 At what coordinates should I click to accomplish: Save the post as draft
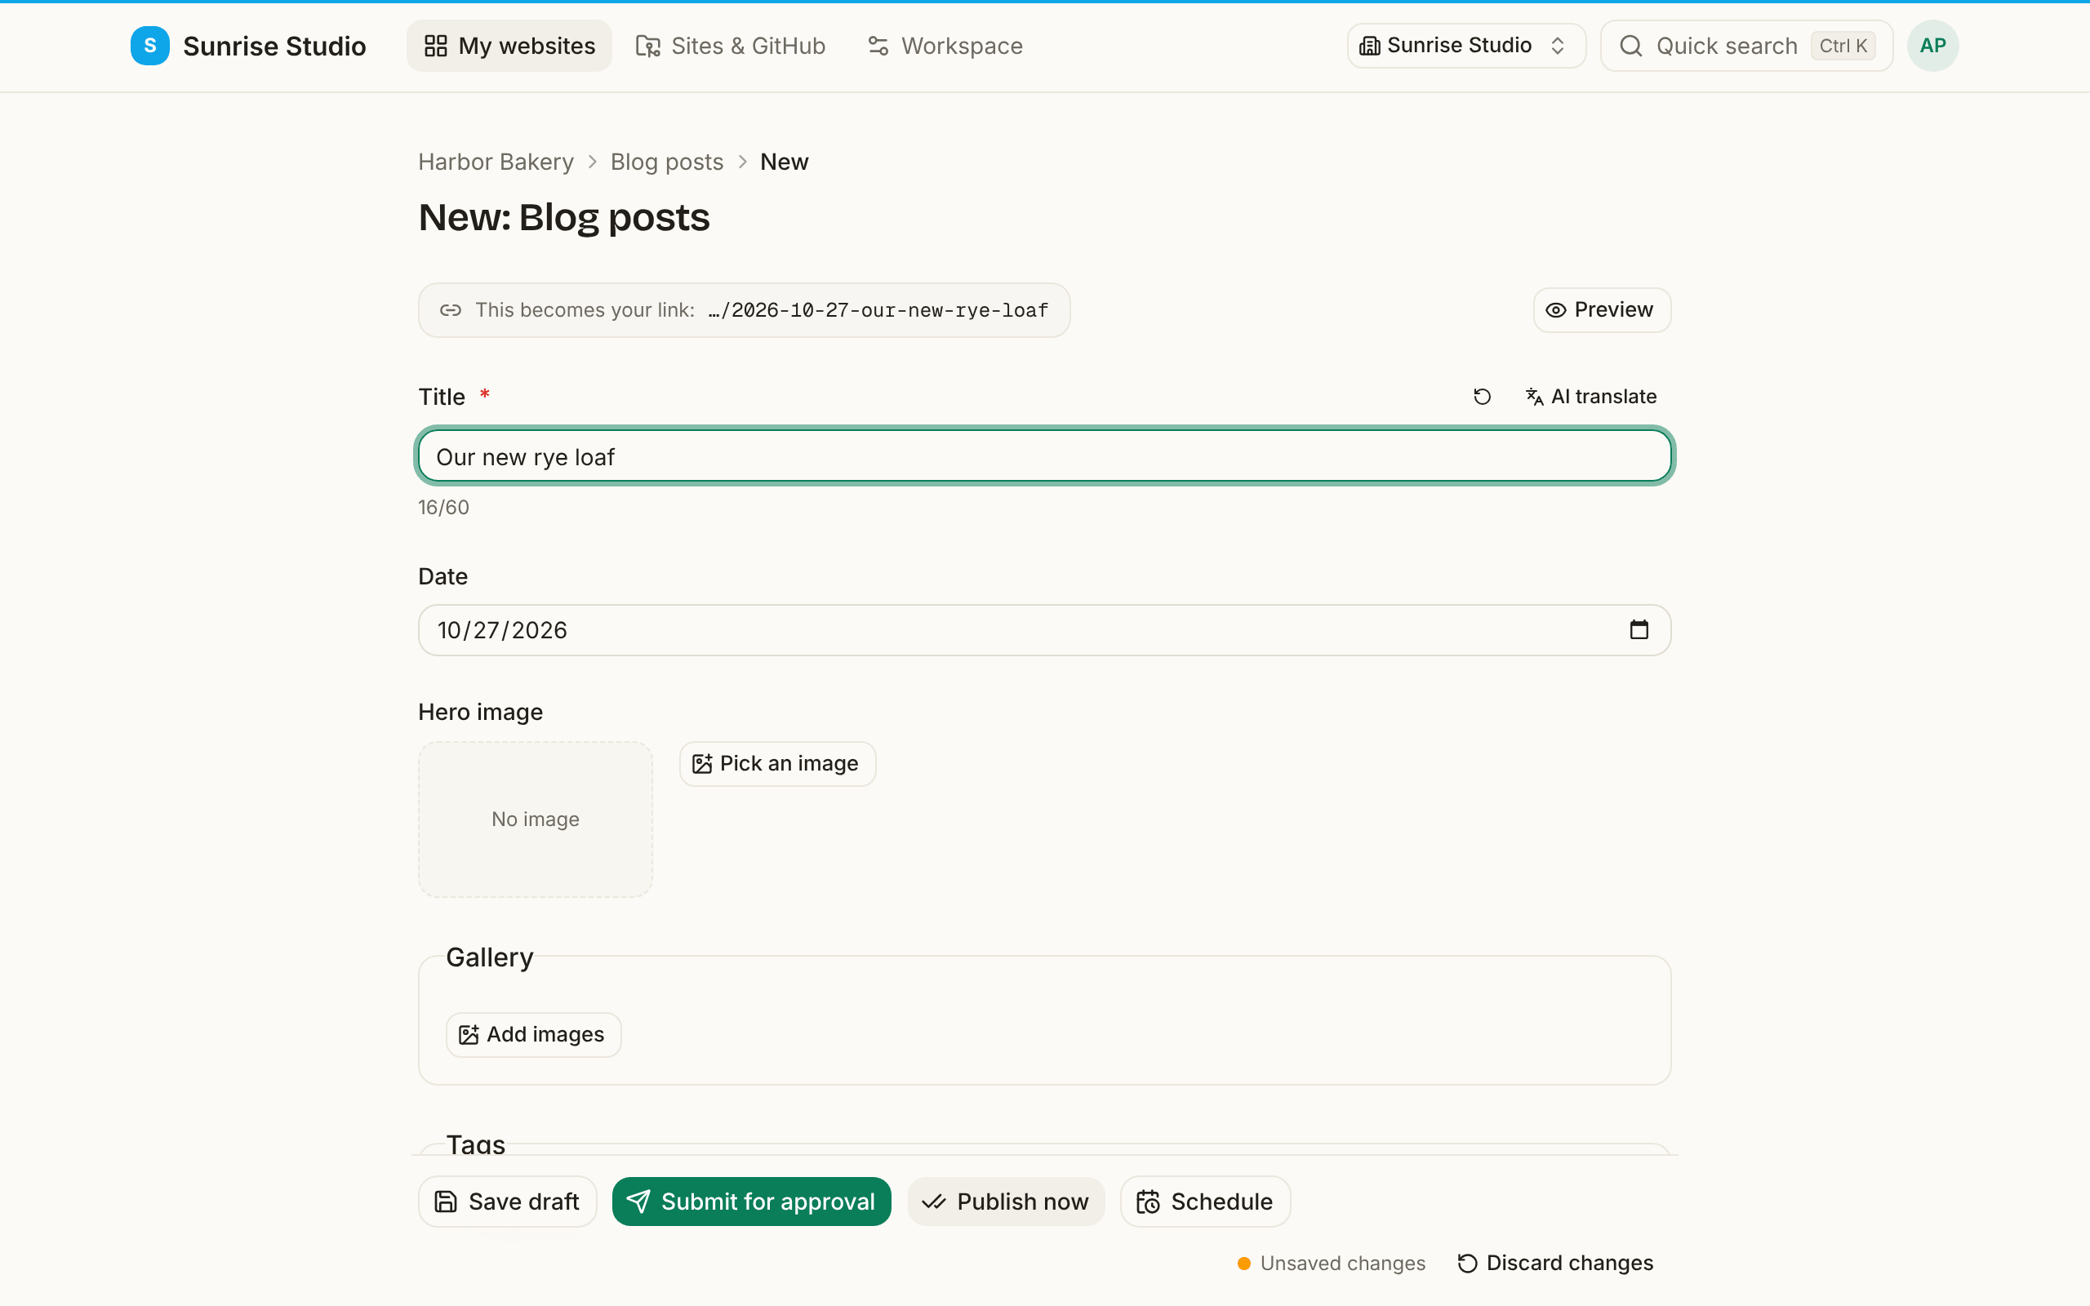click(x=508, y=1202)
